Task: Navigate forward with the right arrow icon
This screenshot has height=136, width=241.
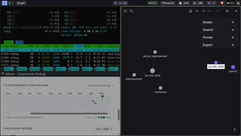Action: coord(203,11)
